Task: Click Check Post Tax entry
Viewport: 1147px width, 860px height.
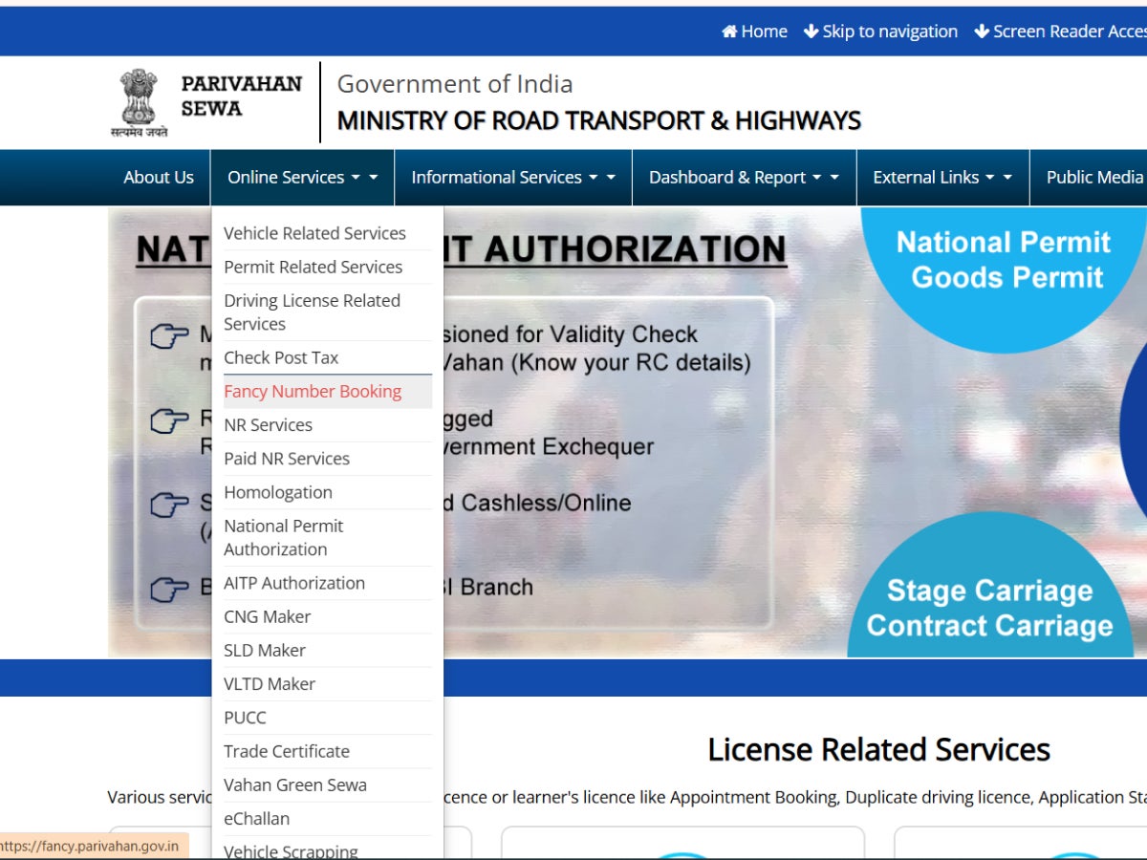Action: 281,357
